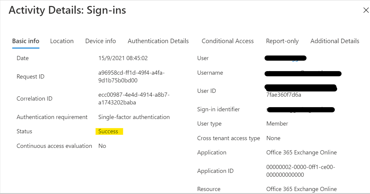The image size is (370, 194).
Task: Switch to Additional Details tab
Action: pyautogui.click(x=334, y=41)
